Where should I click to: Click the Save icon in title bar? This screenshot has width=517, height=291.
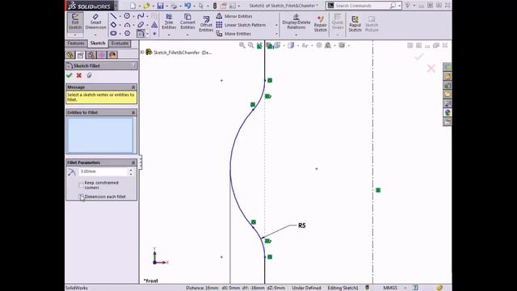click(x=160, y=6)
